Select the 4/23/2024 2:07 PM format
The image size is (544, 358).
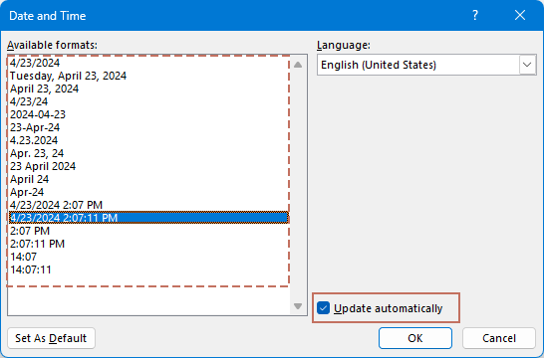coord(56,205)
